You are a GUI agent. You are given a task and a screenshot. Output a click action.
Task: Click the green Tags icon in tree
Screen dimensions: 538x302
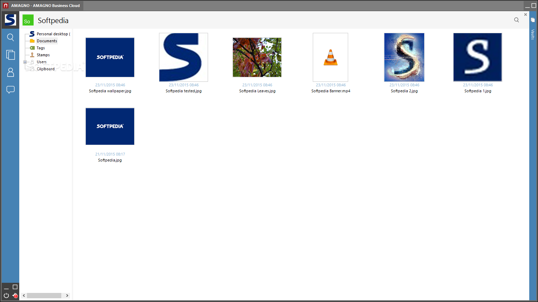pos(32,48)
